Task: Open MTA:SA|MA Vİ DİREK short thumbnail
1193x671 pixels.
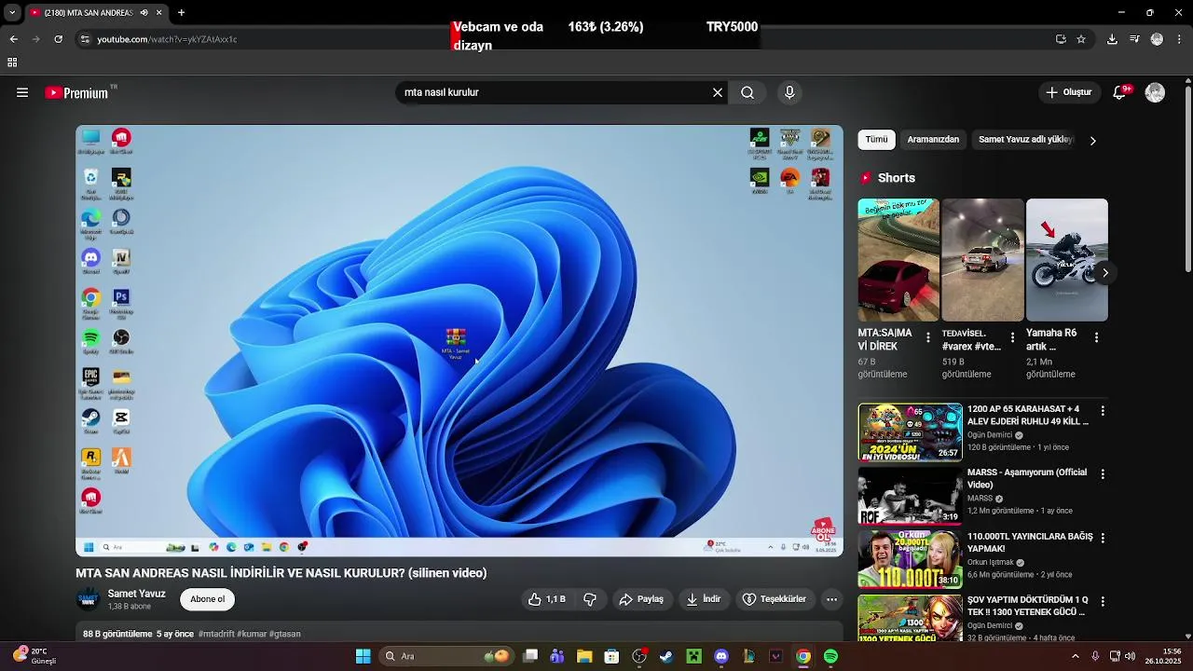Action: 898,260
